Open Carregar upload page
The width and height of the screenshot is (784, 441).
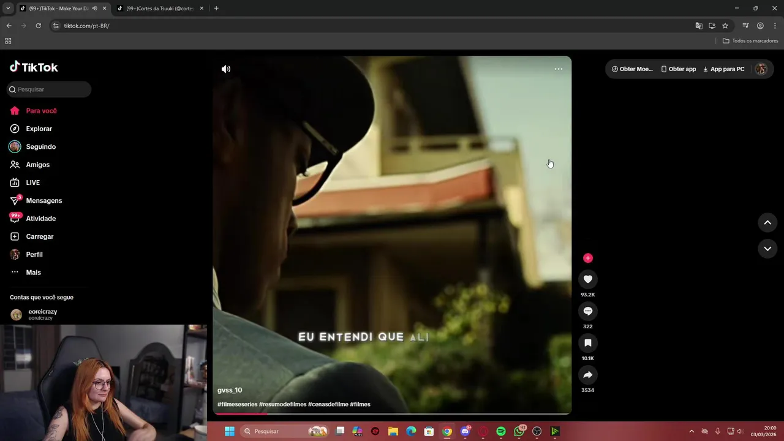39,236
